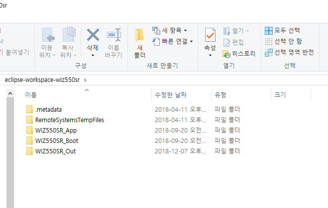Screen dimensions: 328x208
Task: Click the WIZ550SR_Boot folder icon
Action: [29, 140]
